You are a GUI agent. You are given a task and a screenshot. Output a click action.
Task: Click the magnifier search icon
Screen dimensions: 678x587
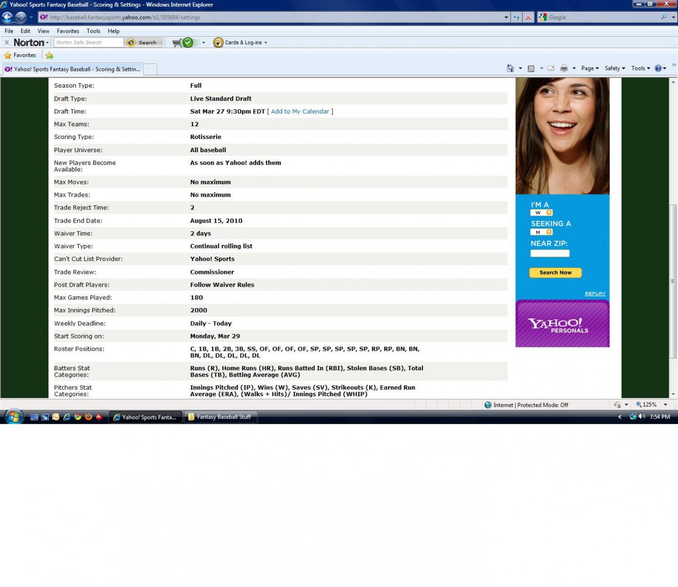click(664, 17)
